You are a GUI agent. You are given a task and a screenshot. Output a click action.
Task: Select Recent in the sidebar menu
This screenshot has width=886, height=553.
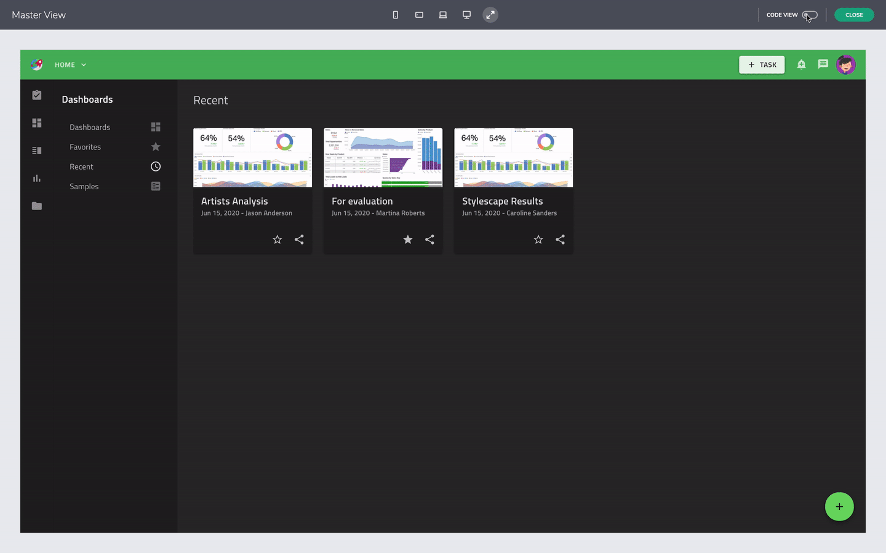[81, 167]
